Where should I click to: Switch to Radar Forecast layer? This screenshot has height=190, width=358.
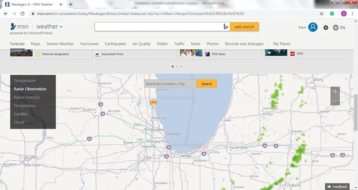27,97
